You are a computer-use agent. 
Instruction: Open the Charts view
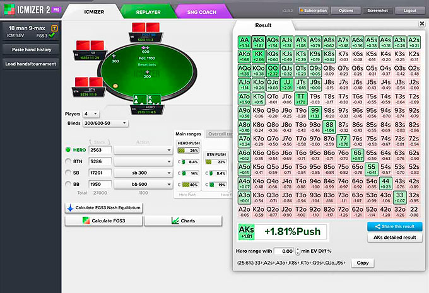pyautogui.click(x=184, y=221)
